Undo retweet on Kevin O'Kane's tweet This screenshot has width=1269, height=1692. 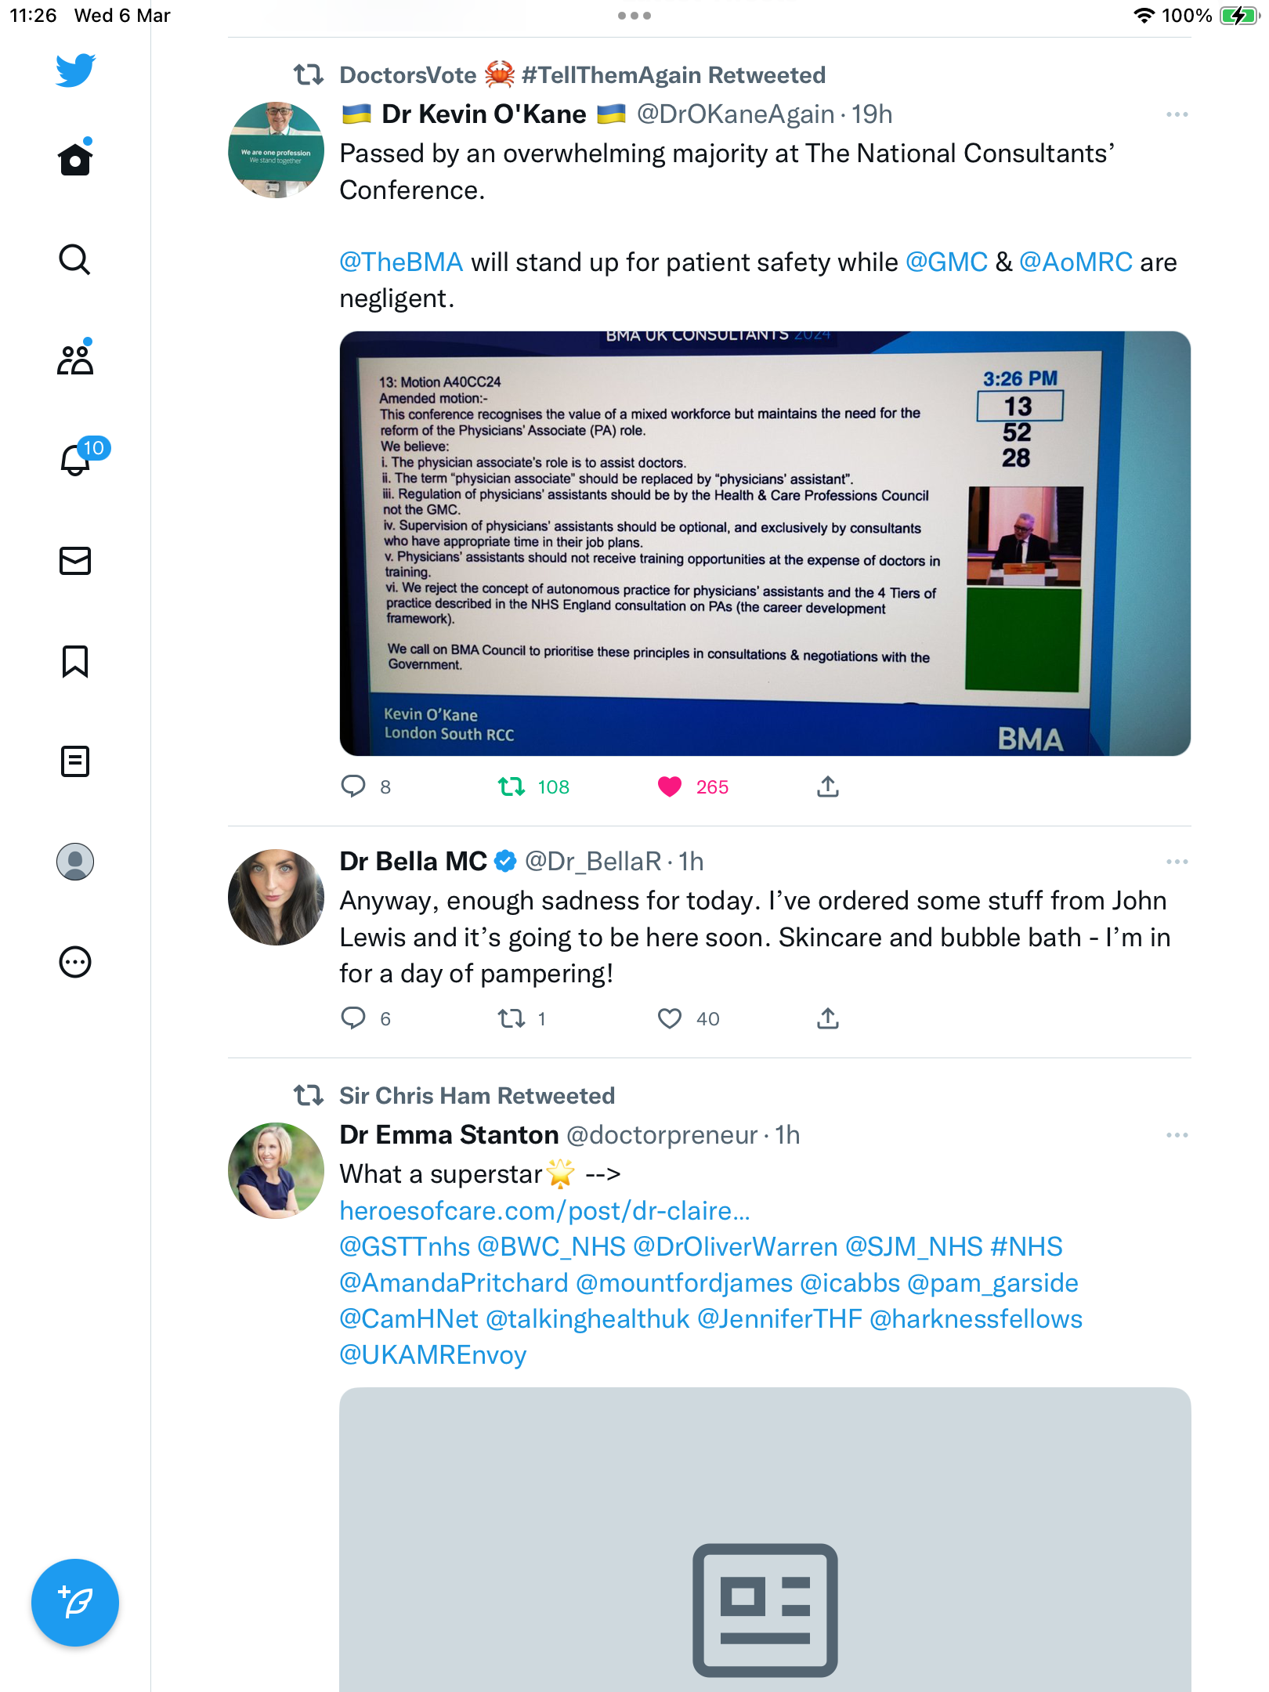click(x=512, y=786)
